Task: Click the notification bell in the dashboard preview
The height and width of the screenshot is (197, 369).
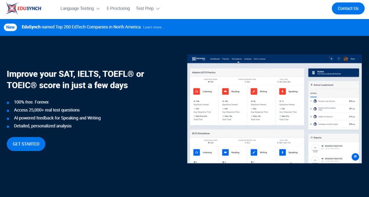Action: [x=332, y=59]
